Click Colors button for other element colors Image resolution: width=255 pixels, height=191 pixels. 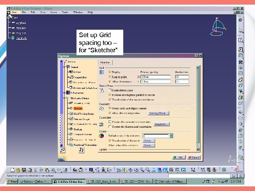(149, 145)
